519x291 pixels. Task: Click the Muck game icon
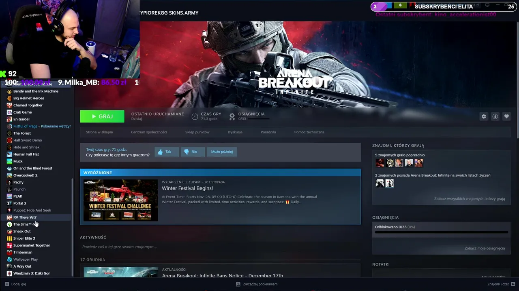point(9,161)
